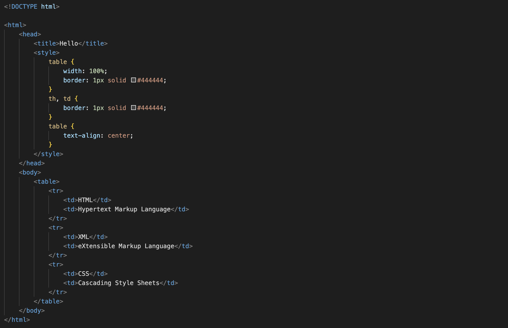
Task: Place cursor in the Hello title text
Action: [69, 43]
